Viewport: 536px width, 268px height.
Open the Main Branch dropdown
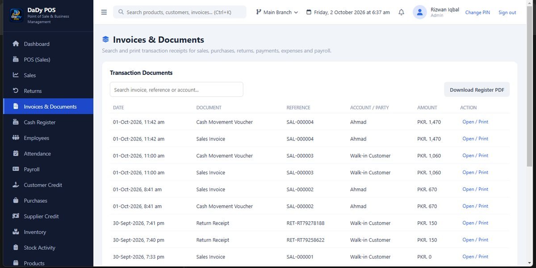point(277,12)
